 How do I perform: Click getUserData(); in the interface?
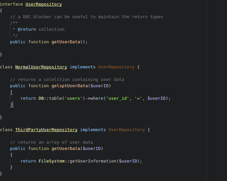[x=70, y=42]
